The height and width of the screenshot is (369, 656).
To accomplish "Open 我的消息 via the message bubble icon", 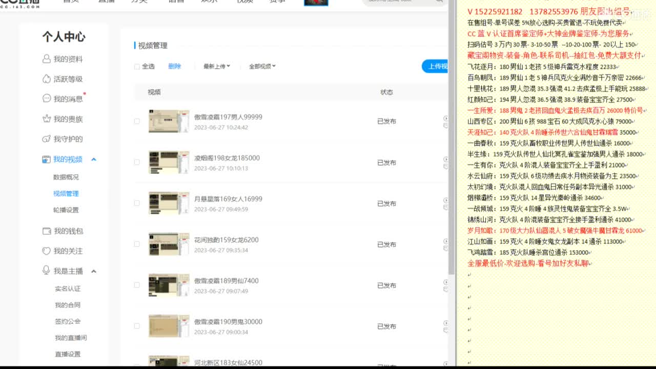I will tap(47, 99).
